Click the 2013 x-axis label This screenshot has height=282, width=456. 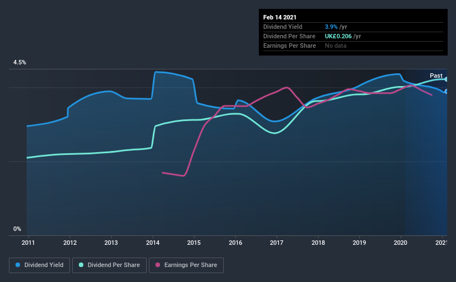pyautogui.click(x=111, y=243)
